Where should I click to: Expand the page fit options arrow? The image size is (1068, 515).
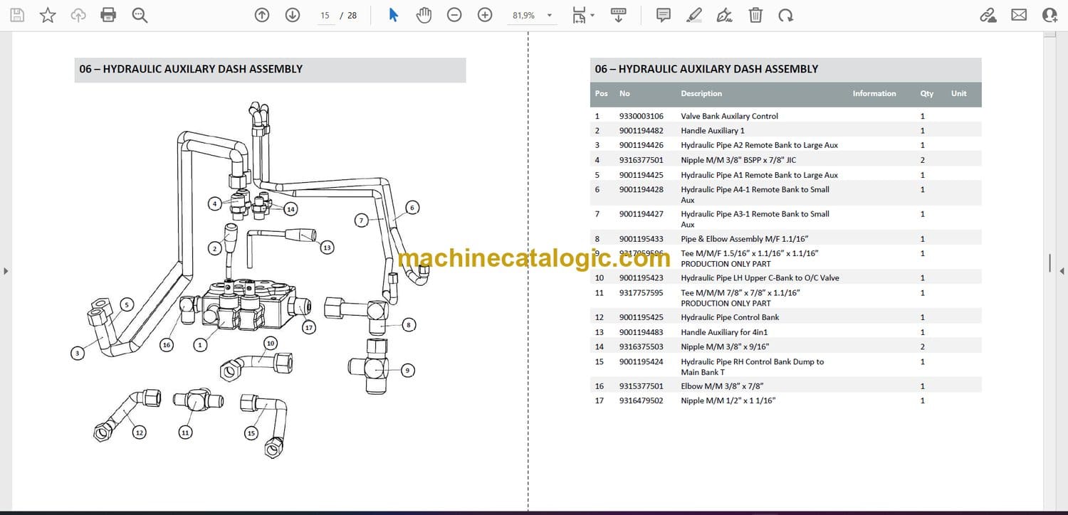592,16
